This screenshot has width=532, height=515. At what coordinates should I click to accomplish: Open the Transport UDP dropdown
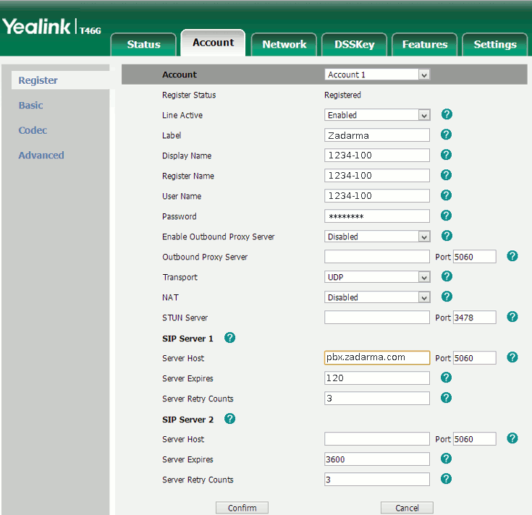[x=377, y=277]
